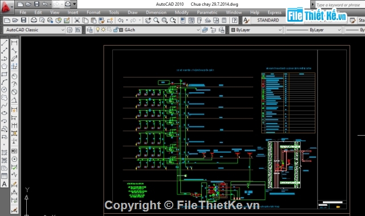365x216 pixels.
Task: Open the Workspace Settings gear icon
Action: (70, 30)
